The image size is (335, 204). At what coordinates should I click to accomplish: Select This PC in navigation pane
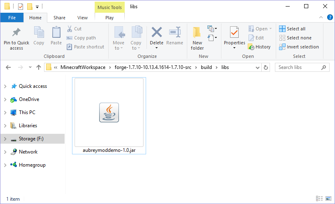pos(27,112)
